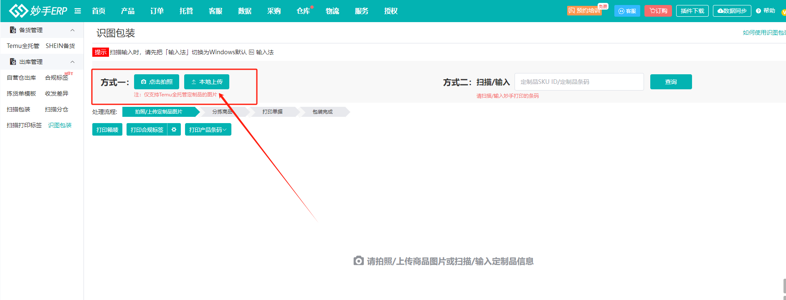Open the 授权 menu
This screenshot has height=300, width=786.
(391, 11)
